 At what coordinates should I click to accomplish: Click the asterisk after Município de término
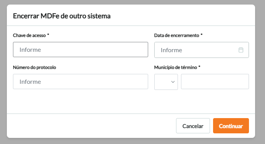[199, 67]
